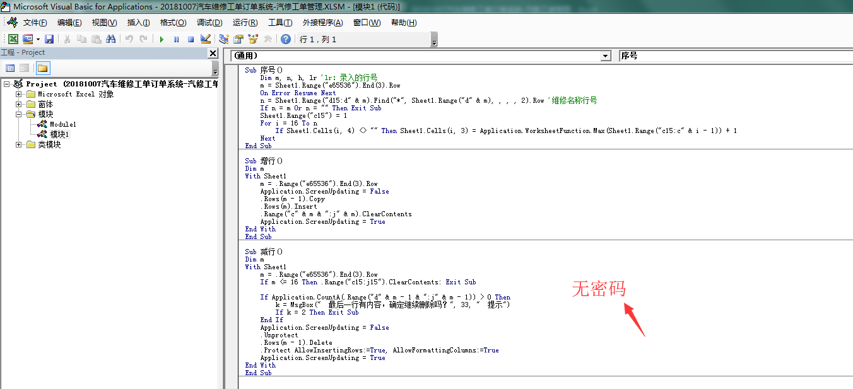
Task: Select the Project root tree item
Action: coord(122,84)
